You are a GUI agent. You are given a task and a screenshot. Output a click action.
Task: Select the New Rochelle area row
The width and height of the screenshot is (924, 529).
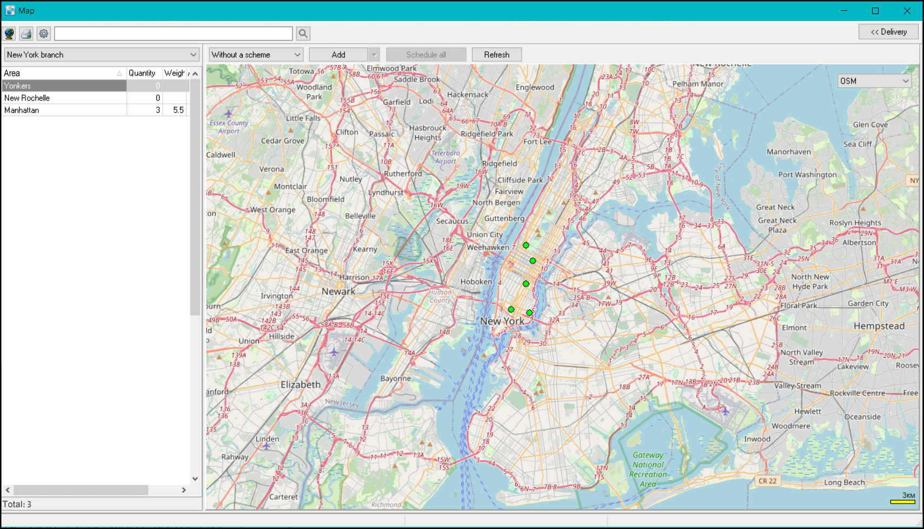(95, 98)
